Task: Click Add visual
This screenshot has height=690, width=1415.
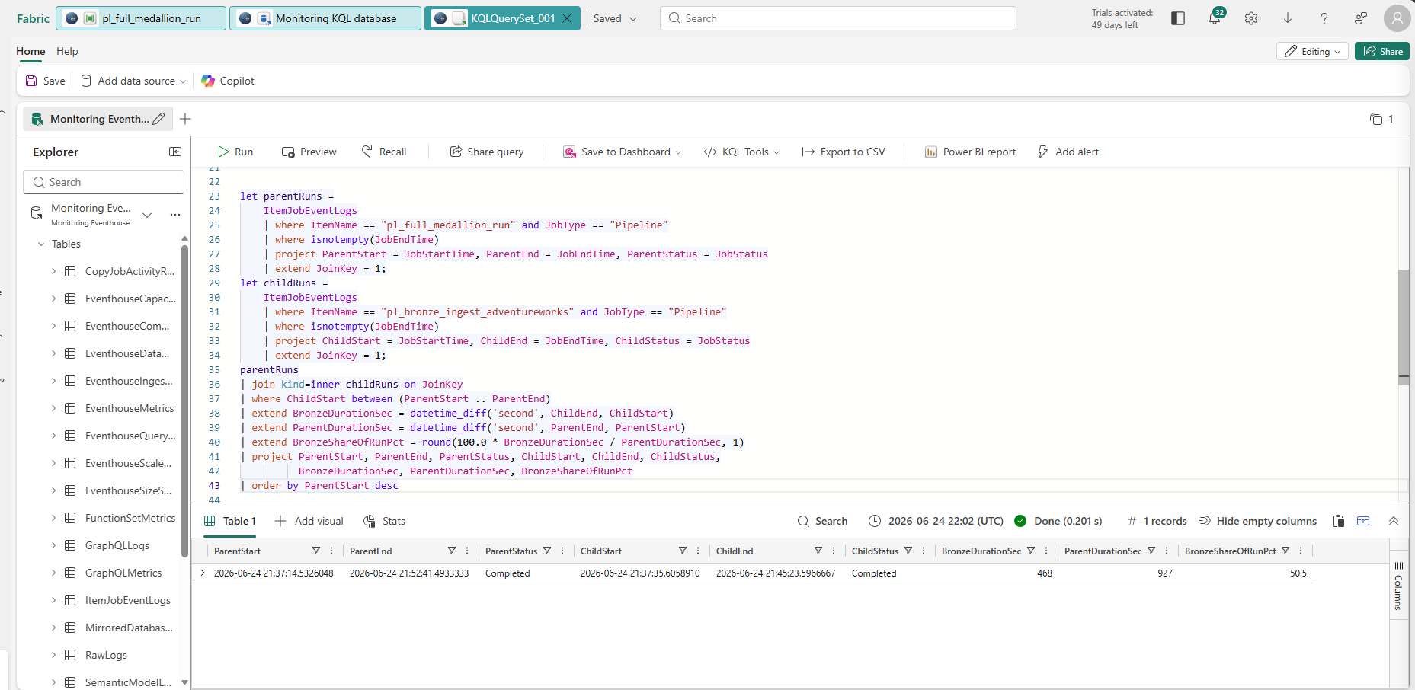Action: tap(309, 521)
